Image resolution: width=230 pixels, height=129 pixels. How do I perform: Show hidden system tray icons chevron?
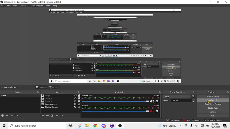tap(181, 126)
